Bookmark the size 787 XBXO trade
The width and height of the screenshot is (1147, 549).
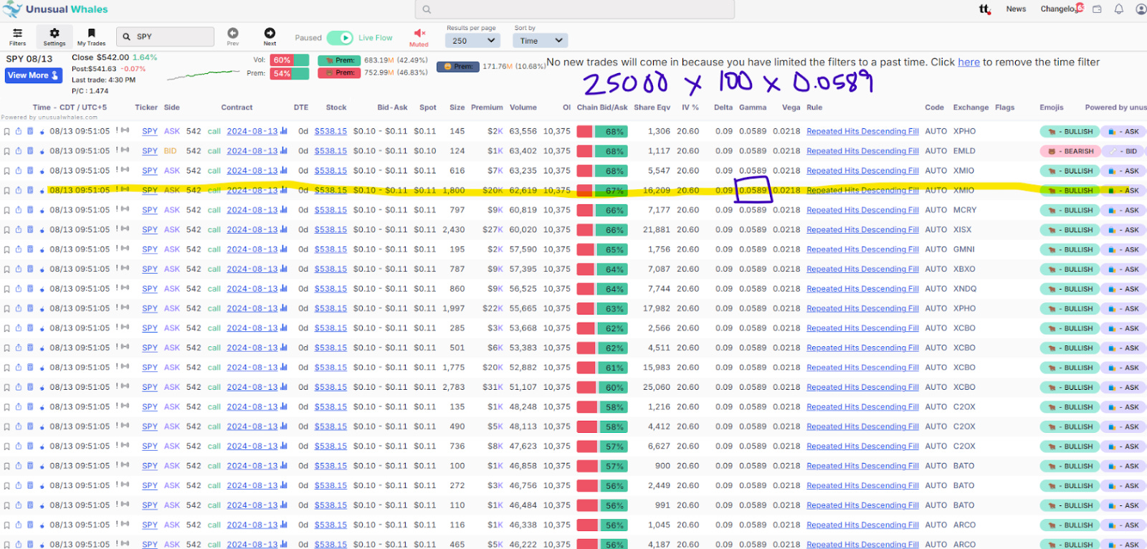point(7,269)
